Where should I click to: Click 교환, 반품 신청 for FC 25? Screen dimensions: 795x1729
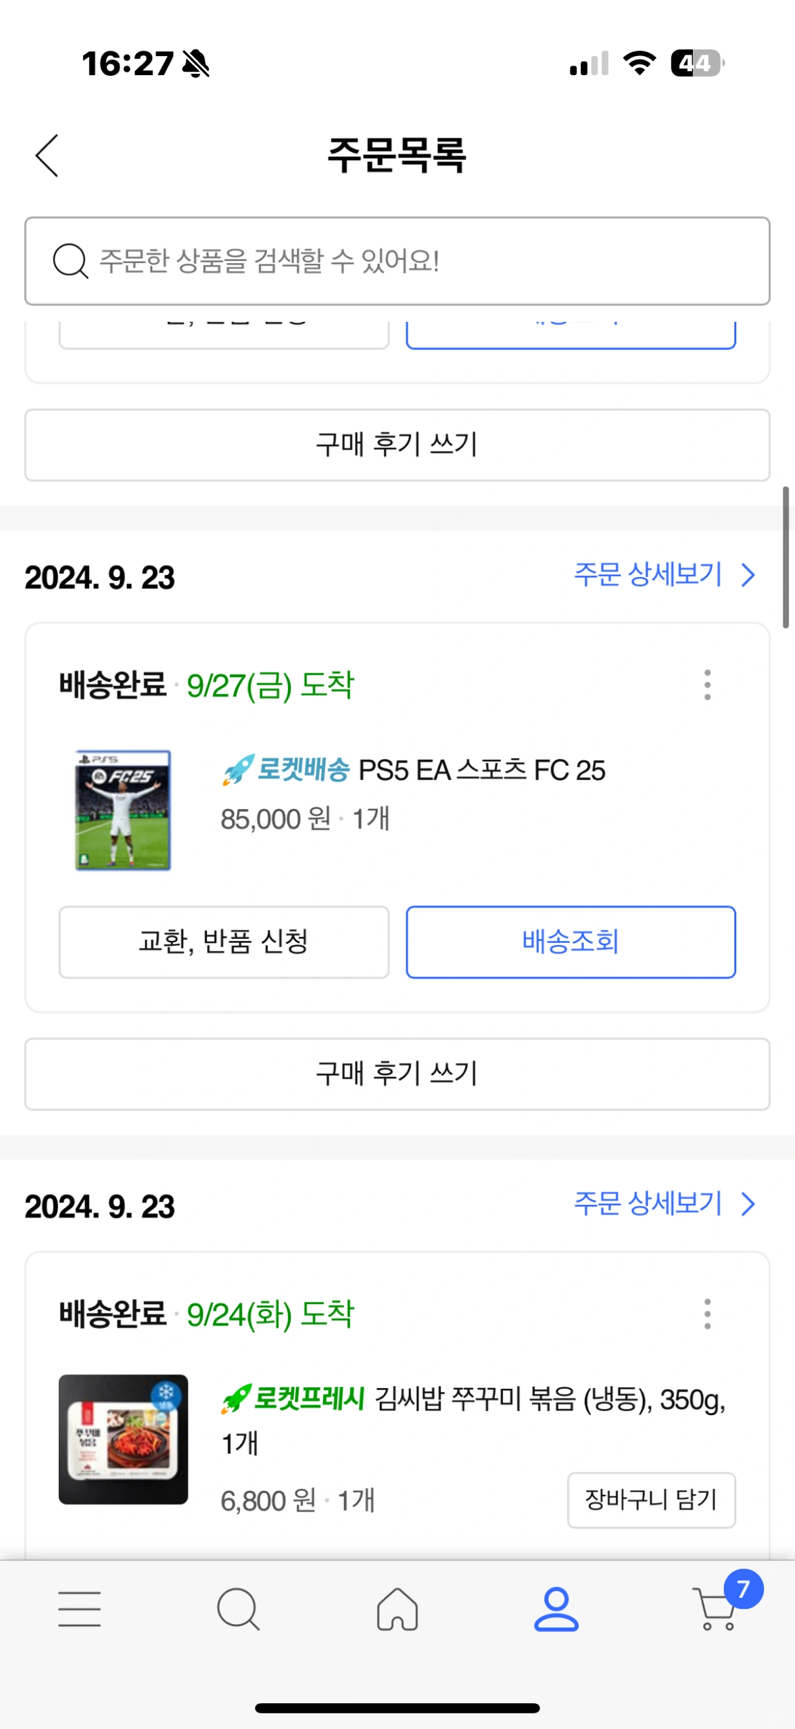224,942
